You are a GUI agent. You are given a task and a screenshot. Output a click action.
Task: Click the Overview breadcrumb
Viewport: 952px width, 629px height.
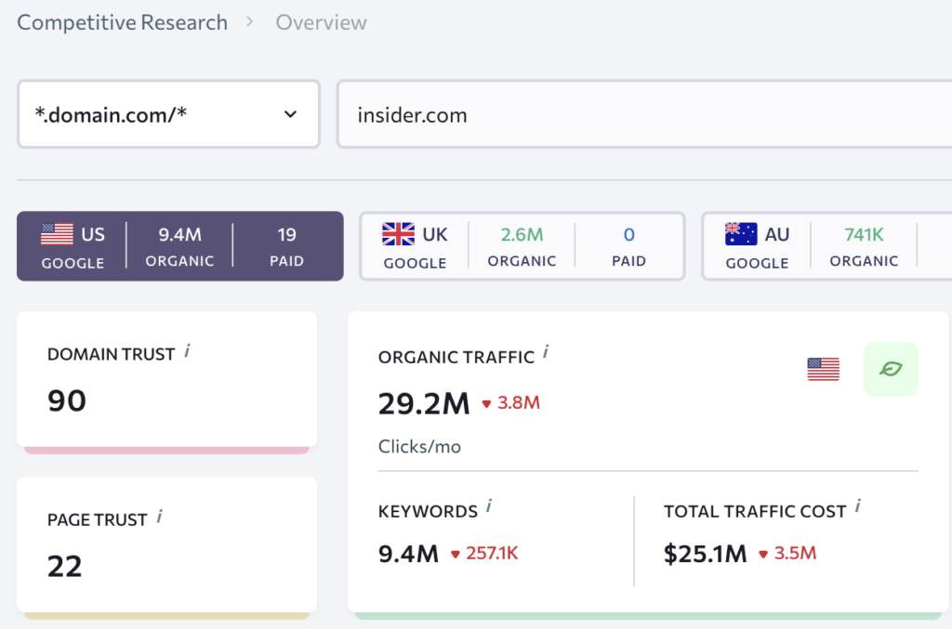click(321, 22)
